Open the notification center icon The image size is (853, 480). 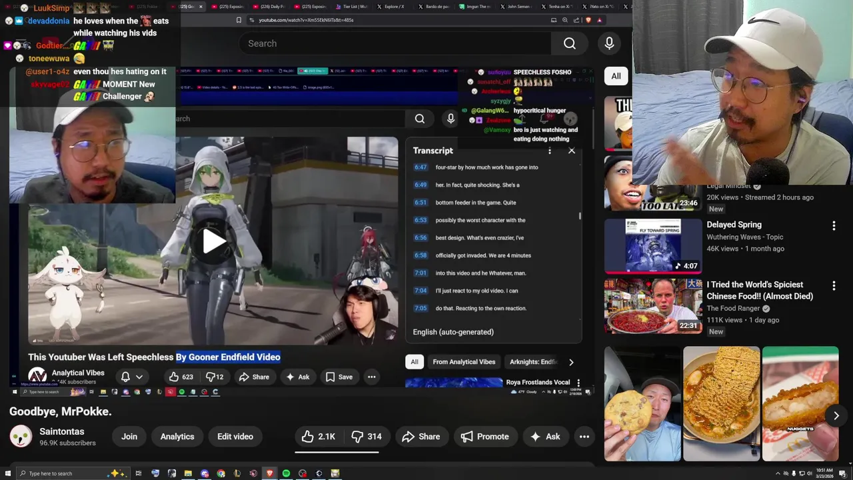[842, 473]
